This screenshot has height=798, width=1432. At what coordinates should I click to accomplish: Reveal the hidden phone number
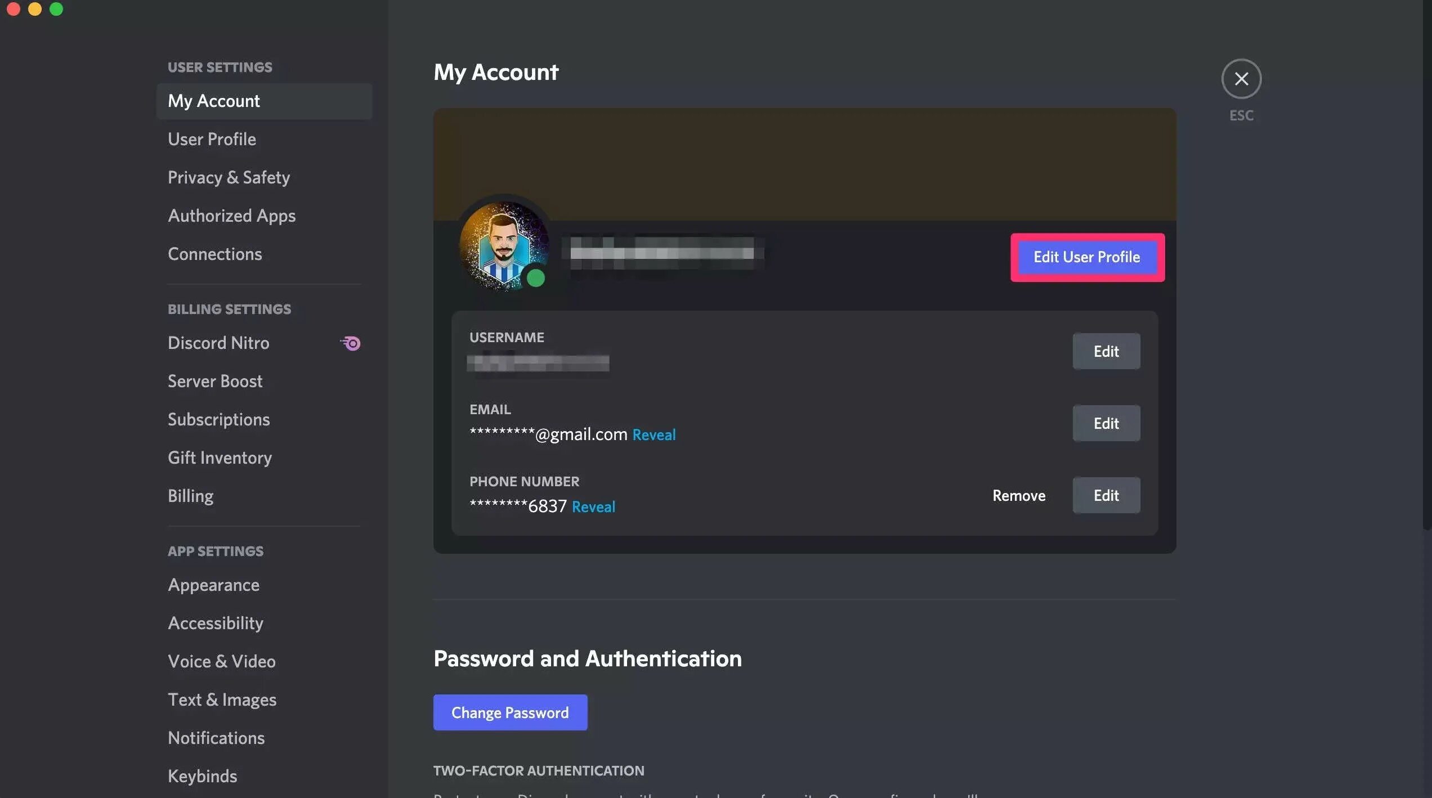point(593,506)
